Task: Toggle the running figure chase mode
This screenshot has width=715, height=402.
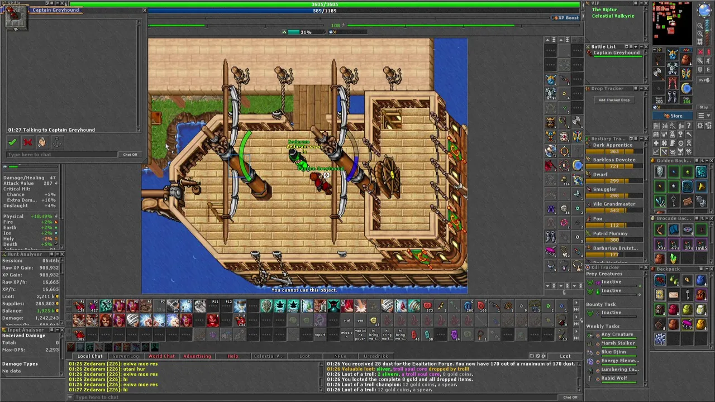Action: click(x=708, y=61)
